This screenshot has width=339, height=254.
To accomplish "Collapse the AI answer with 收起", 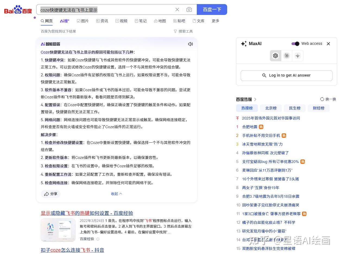I will pos(116,194).
